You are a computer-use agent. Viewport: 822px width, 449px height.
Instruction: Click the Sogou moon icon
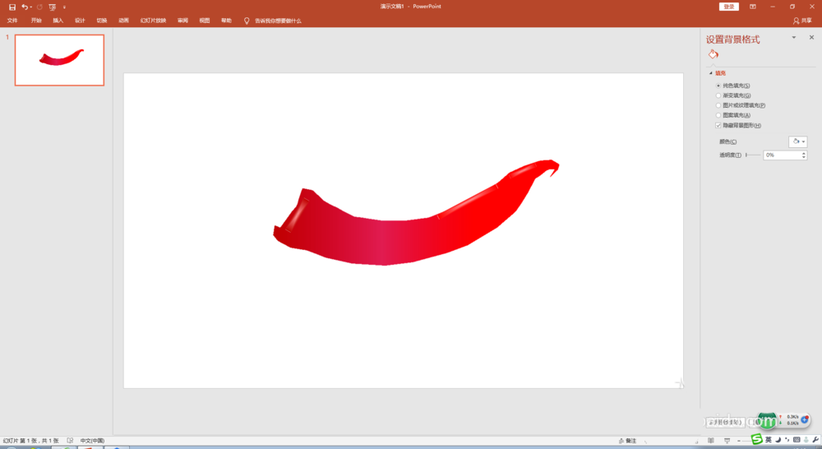(778, 440)
